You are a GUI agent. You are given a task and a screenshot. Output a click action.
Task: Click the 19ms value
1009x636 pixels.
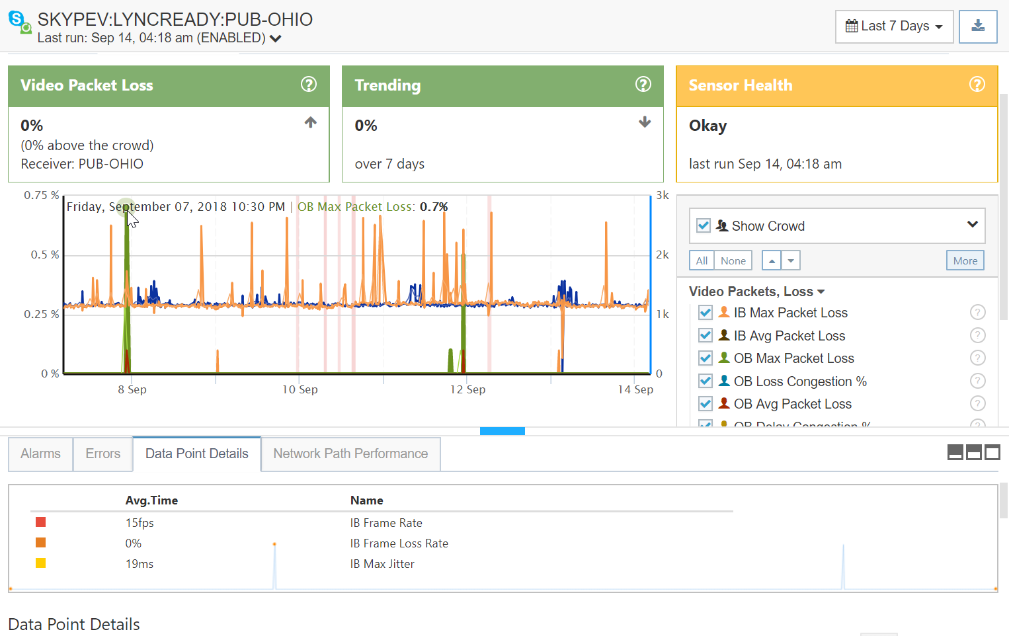pyautogui.click(x=140, y=564)
